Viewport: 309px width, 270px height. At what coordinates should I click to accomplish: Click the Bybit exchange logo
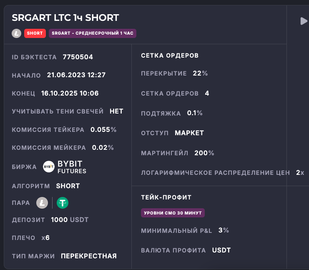click(x=49, y=167)
